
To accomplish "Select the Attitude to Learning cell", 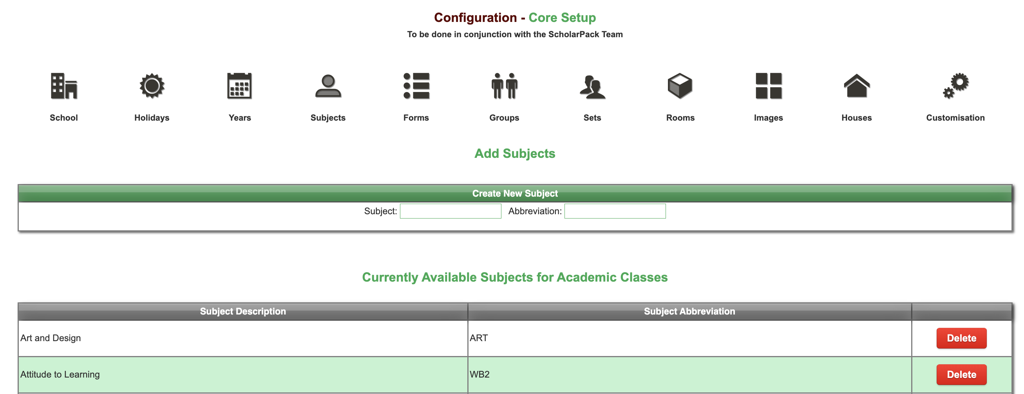I will pos(243,374).
